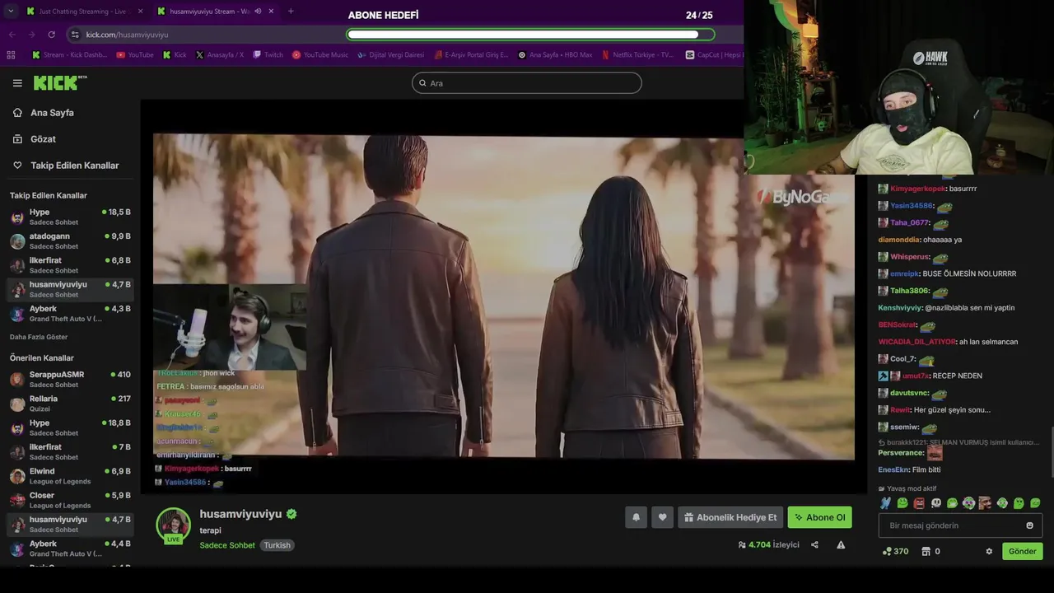This screenshot has height=593, width=1054.
Task: Click username Kimyagerkopek in chat panel
Action: point(917,189)
